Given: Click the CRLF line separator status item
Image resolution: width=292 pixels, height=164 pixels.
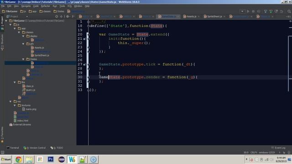Looking at the screenshot, I should 254,153.
